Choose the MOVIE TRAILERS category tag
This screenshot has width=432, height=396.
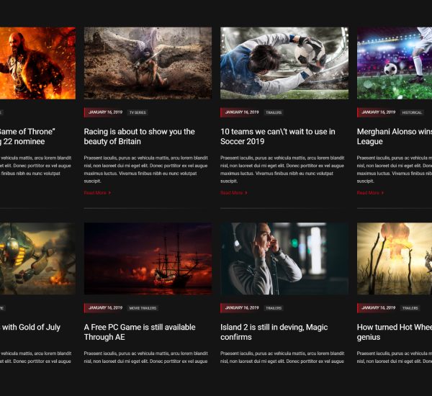[143, 308]
